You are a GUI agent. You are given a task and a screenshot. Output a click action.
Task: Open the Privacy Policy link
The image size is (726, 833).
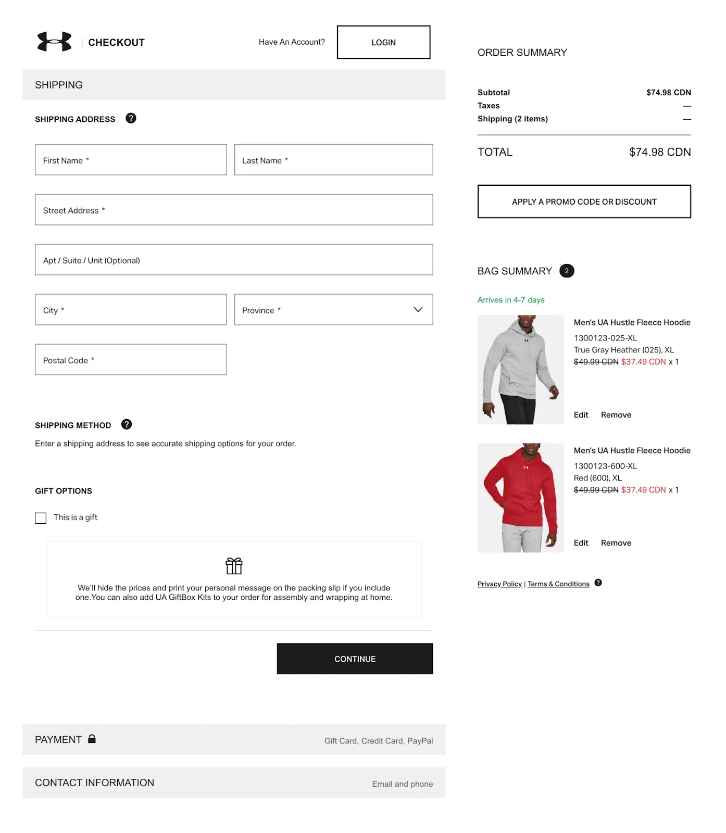click(x=499, y=584)
